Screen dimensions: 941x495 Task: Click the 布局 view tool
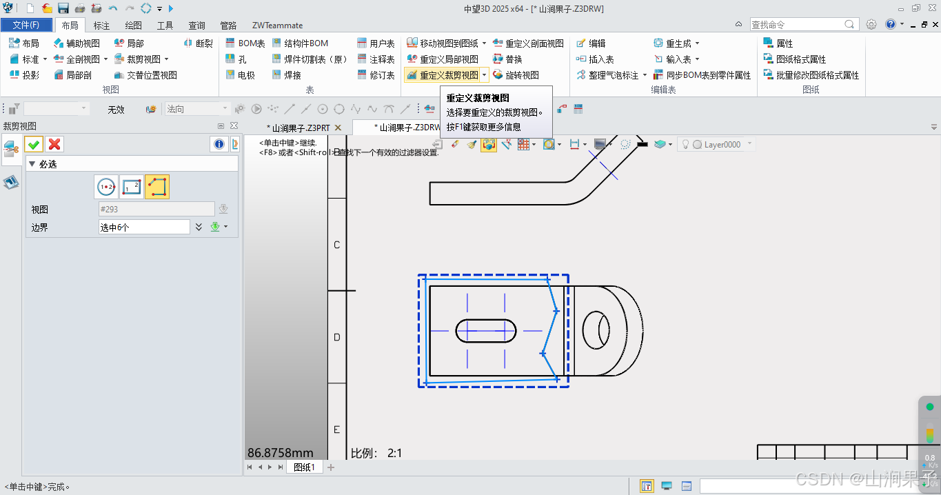pos(24,43)
